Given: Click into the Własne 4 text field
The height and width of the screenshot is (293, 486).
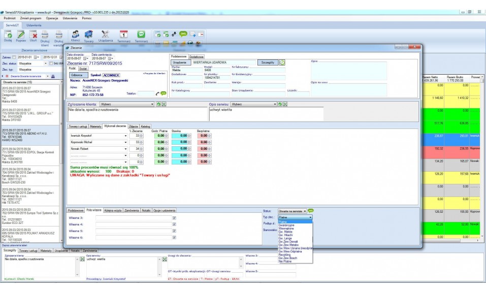Looking at the screenshot, I should pos(133,224).
